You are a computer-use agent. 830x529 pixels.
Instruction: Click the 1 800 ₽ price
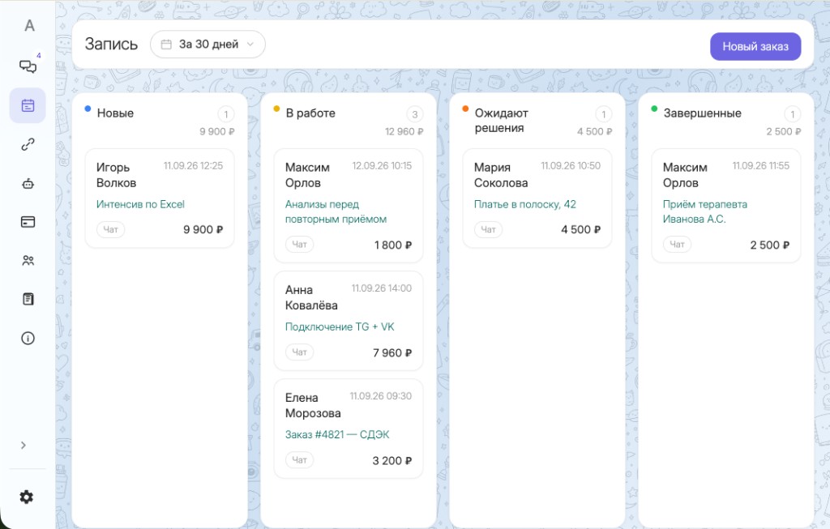click(x=393, y=245)
